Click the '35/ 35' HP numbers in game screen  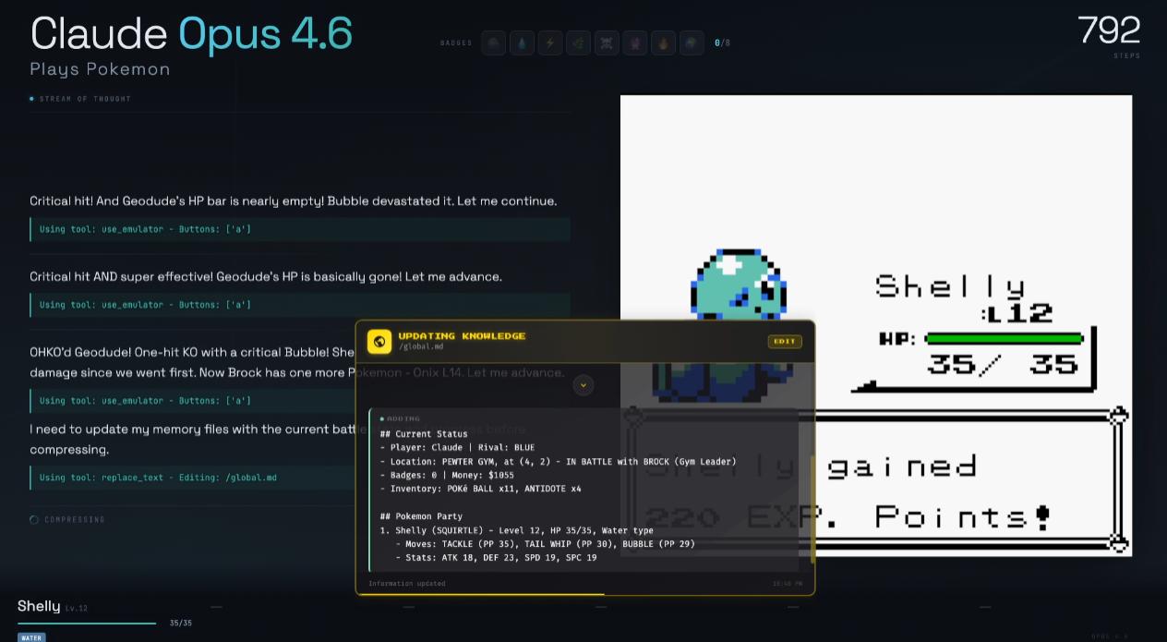pos(1003,364)
